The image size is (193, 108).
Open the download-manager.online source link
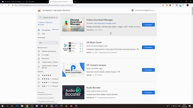(x=105, y=23)
